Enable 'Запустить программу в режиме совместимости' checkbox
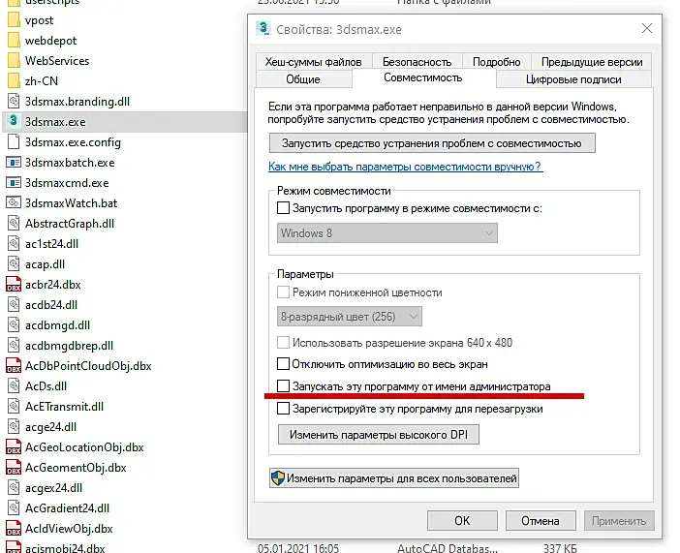 (283, 208)
